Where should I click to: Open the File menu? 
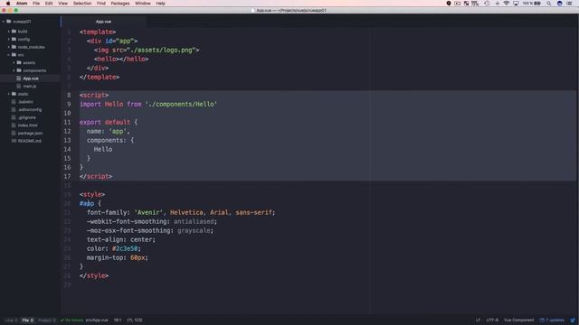coord(36,4)
